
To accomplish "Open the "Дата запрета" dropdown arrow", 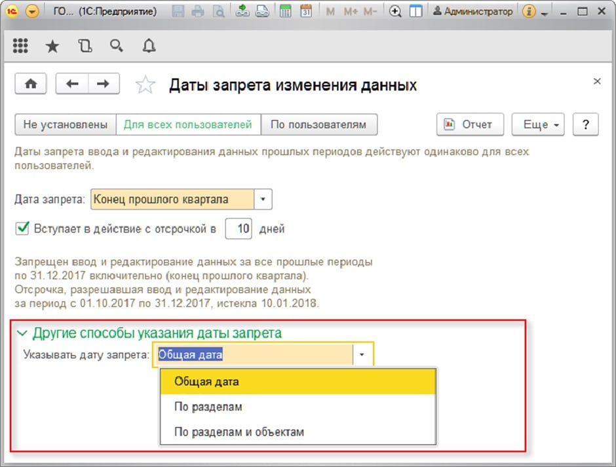I will 263,199.
